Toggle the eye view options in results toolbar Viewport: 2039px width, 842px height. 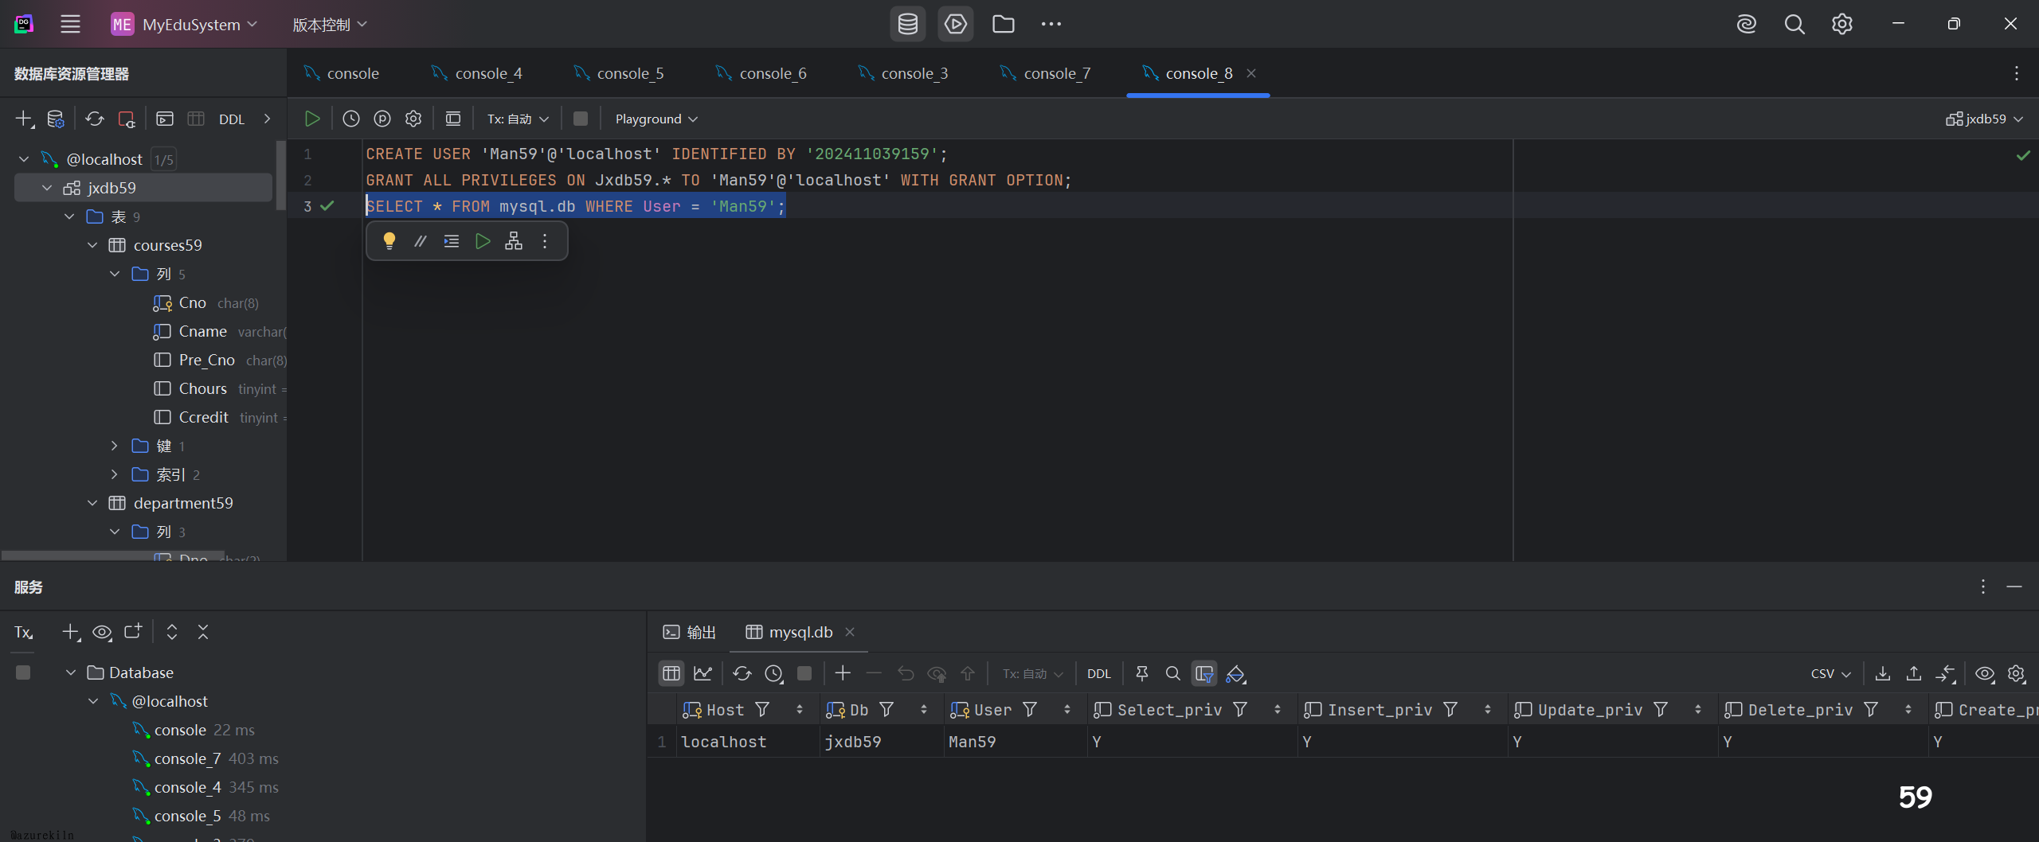[1985, 673]
